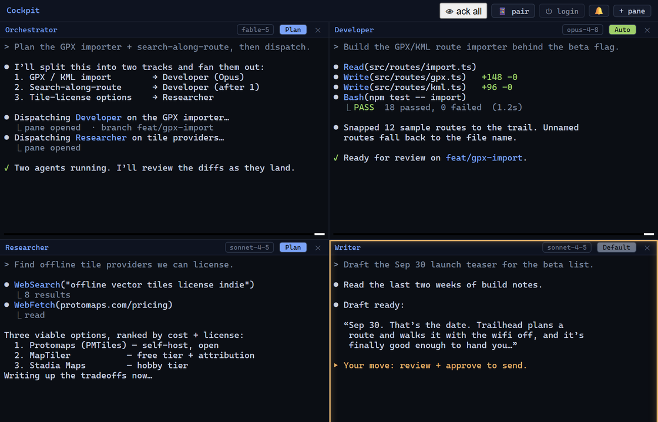Image resolution: width=658 pixels, height=422 pixels.
Task: Click 'pane opened · branch feat/gpx-import' line
Action: pos(119,128)
